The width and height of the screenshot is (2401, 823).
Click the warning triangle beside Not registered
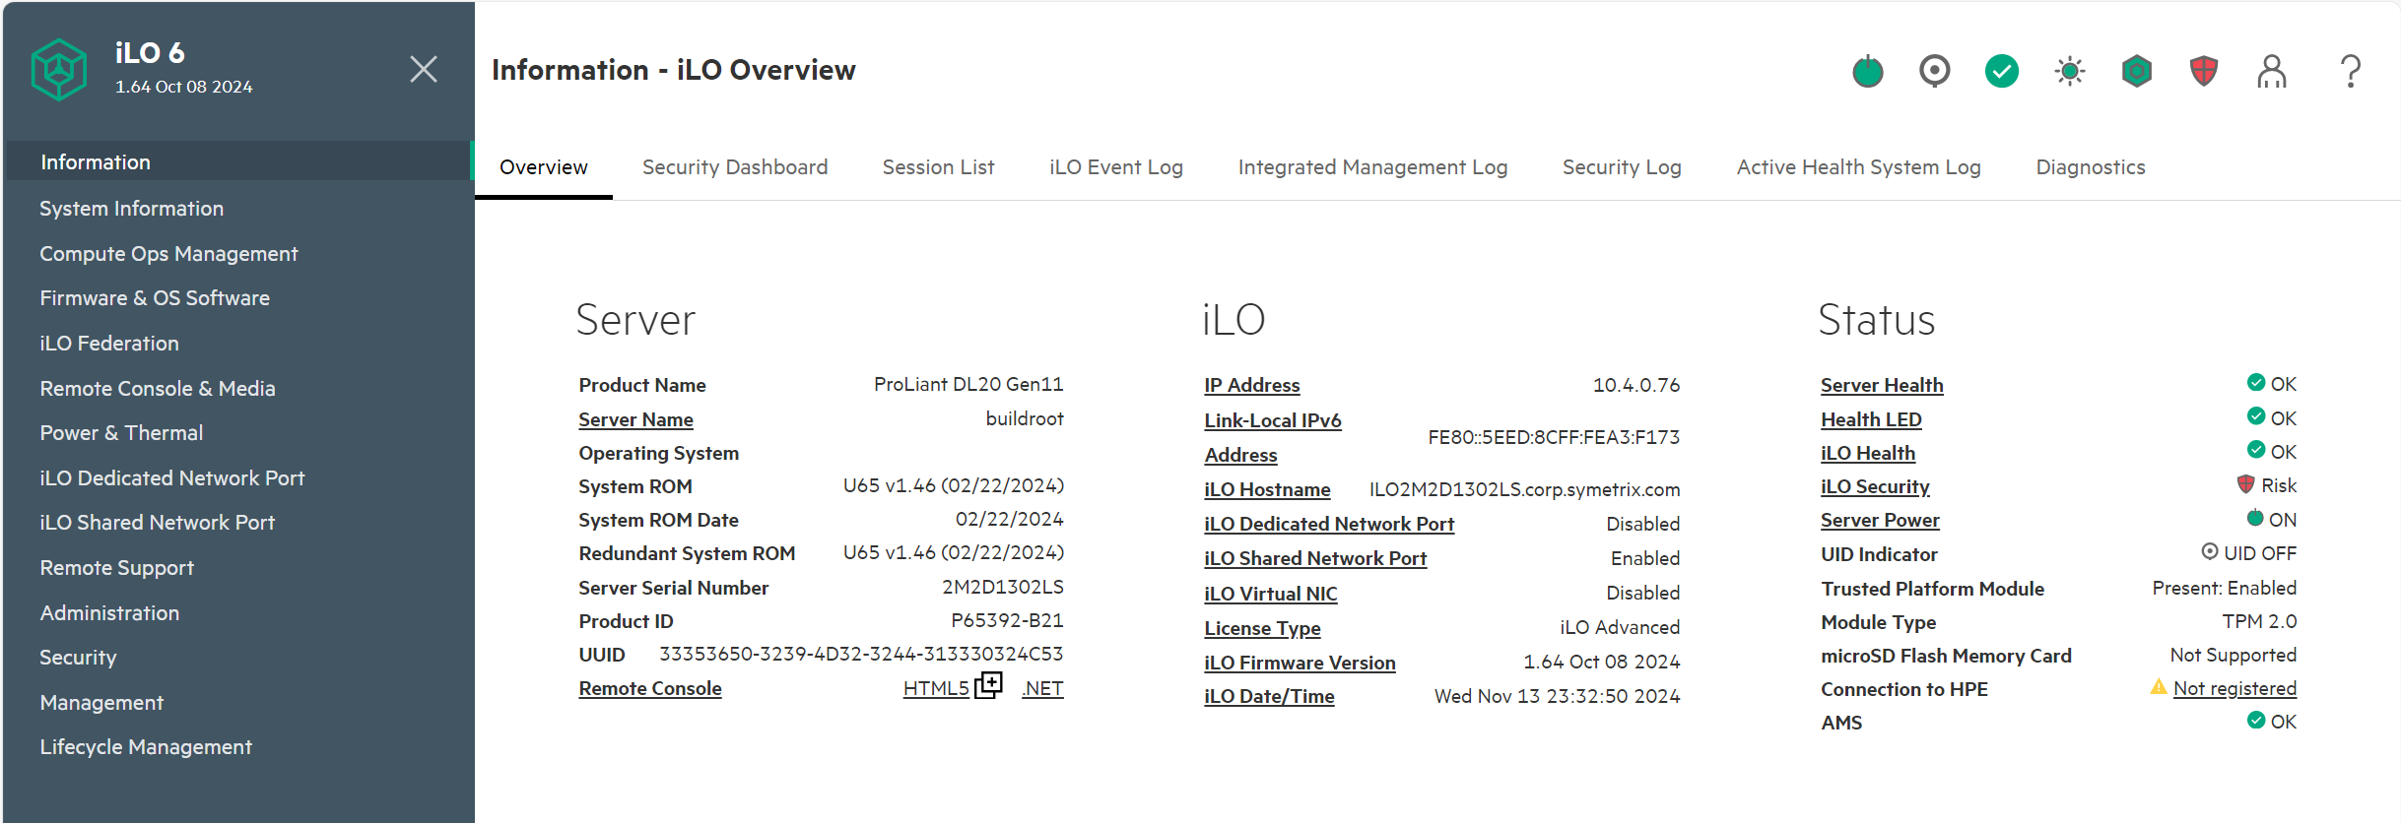tap(2159, 687)
